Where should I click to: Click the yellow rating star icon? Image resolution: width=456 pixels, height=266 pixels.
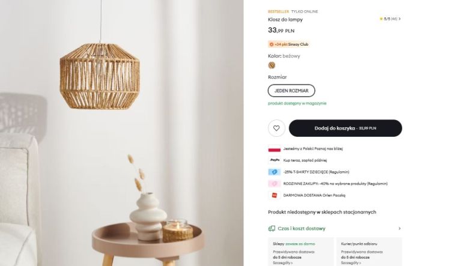pyautogui.click(x=381, y=19)
